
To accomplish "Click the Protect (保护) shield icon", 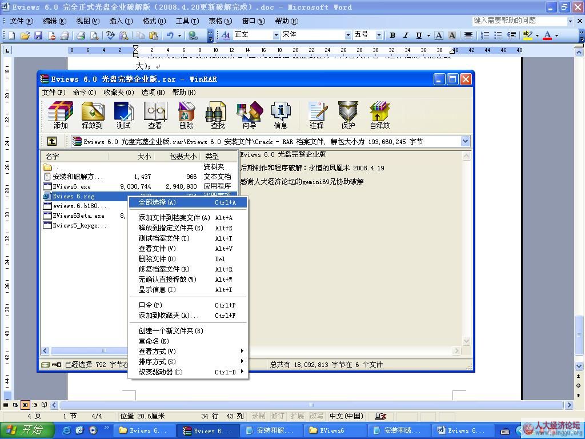I will pyautogui.click(x=348, y=115).
